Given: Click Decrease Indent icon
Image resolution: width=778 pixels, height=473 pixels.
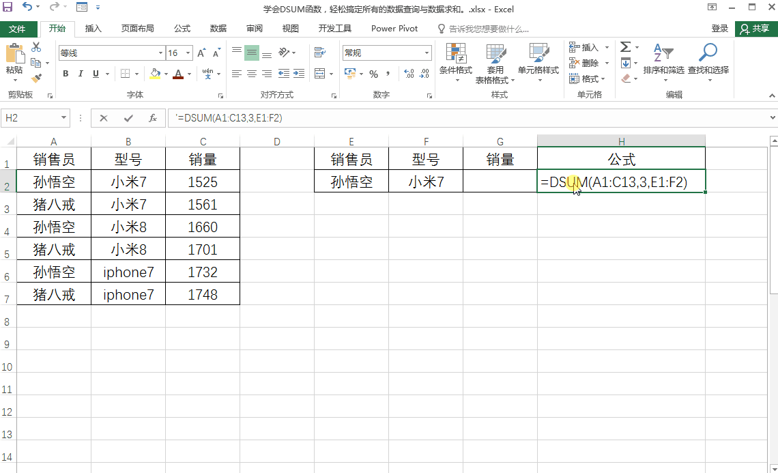Looking at the screenshot, I should click(x=284, y=74).
